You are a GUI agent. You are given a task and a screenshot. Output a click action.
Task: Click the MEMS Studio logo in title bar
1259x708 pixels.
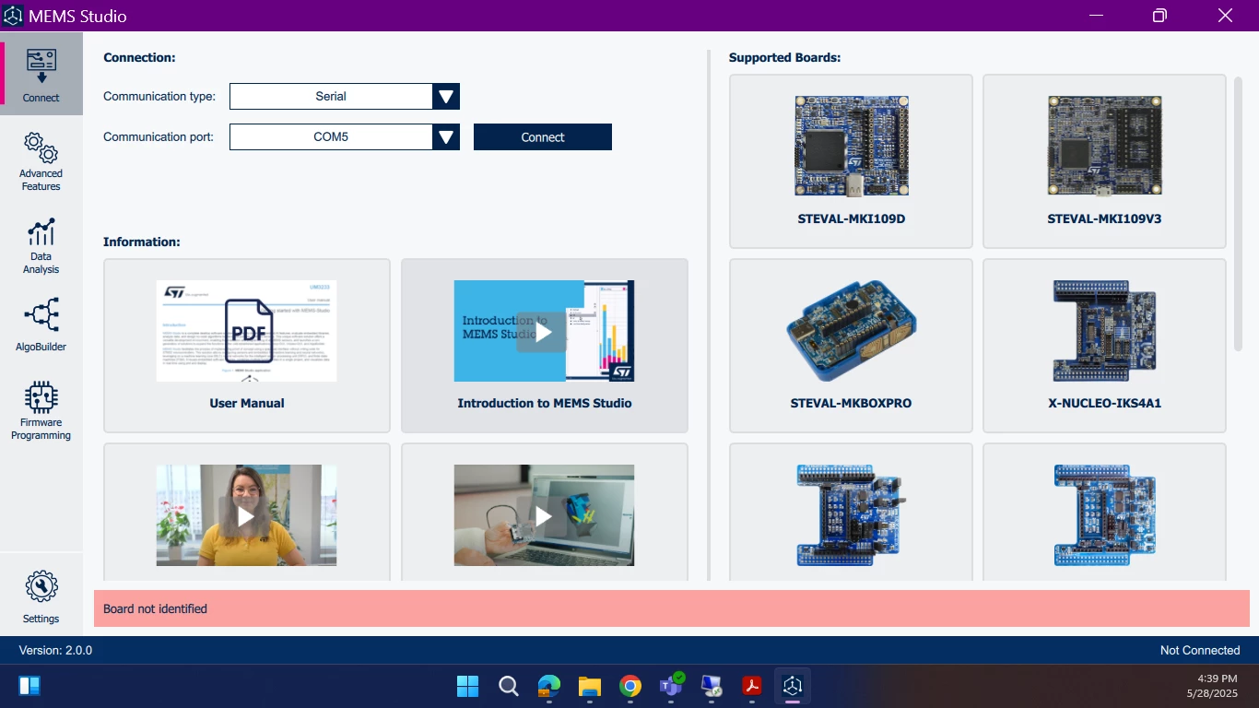[x=13, y=16]
